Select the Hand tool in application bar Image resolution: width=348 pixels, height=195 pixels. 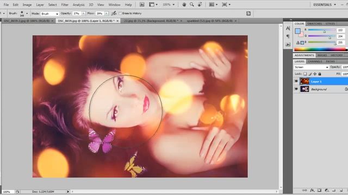point(184,4)
